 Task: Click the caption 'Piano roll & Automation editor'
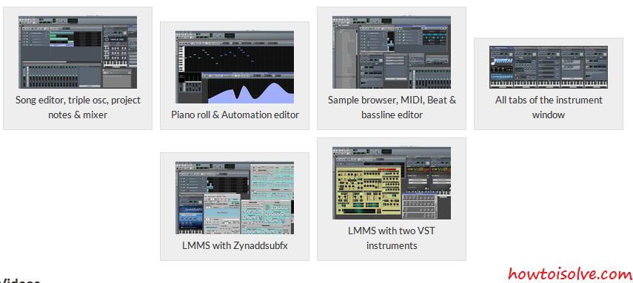click(x=235, y=115)
